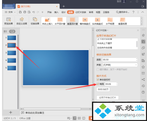The height and width of the screenshot is (121, 147).
Task: Select the 水平百叶窗 transition effect
Action: click(60, 21)
